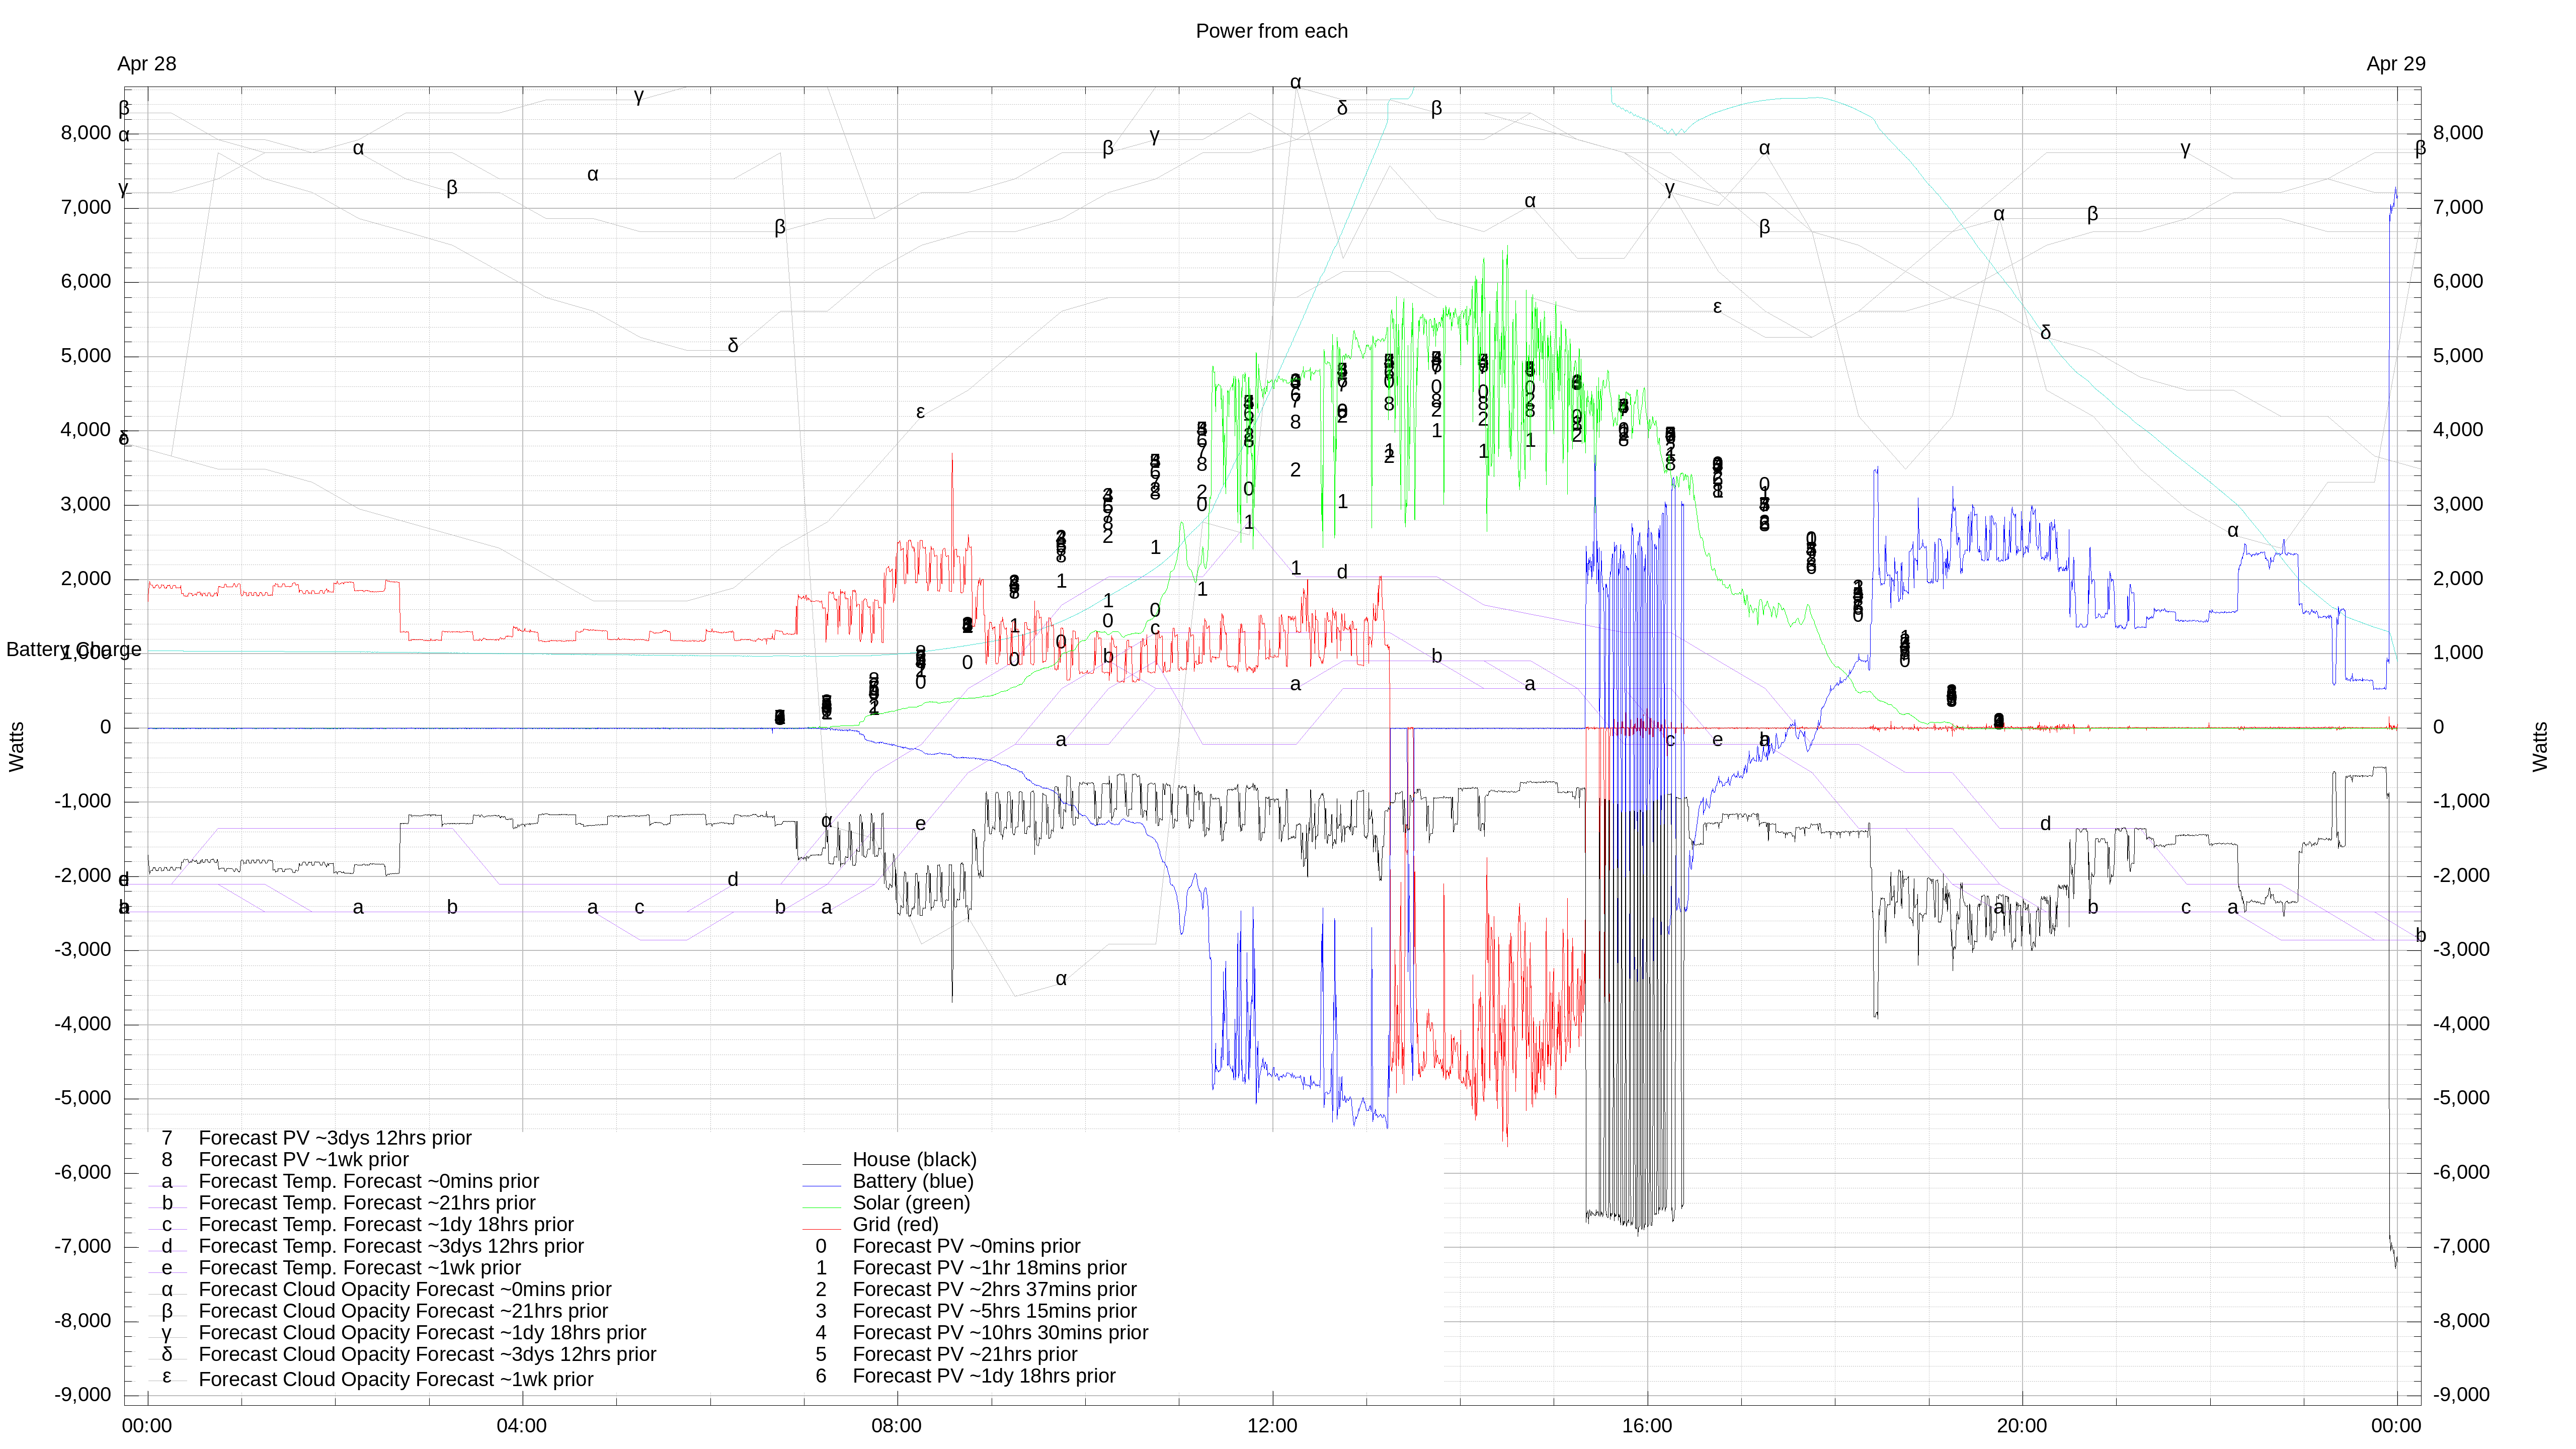Click the '00:00' label at the start of time axis
The width and height of the screenshot is (2576, 1449).
[x=147, y=1426]
